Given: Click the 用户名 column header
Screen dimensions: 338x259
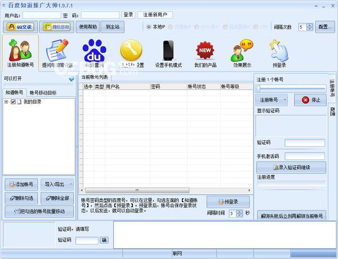Looking at the screenshot, I should pyautogui.click(x=127, y=87).
